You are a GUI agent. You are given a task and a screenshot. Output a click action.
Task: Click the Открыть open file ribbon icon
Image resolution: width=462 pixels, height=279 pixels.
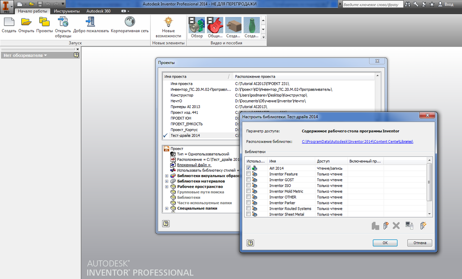point(26,22)
